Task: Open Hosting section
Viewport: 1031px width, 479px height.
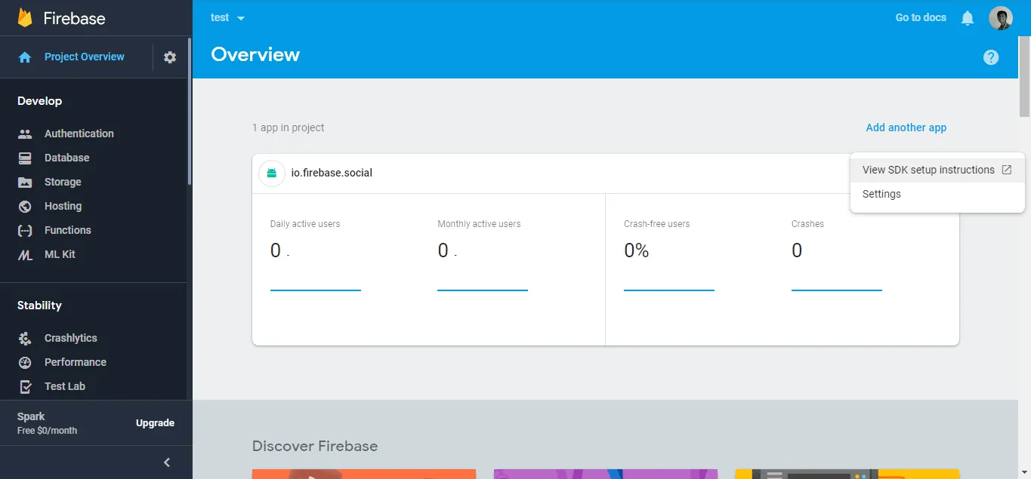Action: [63, 206]
